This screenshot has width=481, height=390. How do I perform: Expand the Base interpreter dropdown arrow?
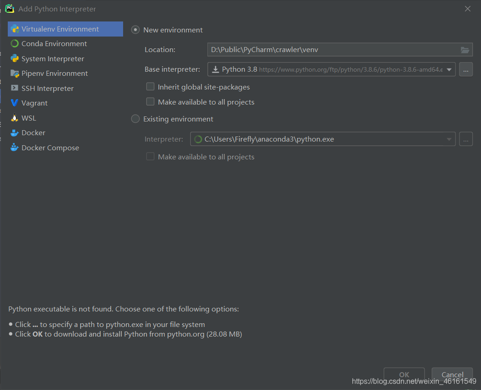click(x=449, y=69)
